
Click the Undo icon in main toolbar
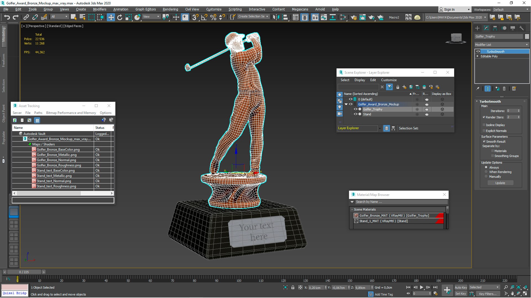7,17
